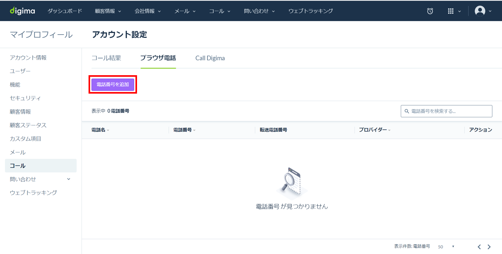Open ウェブトラッキング in sidebar

(x=33, y=193)
